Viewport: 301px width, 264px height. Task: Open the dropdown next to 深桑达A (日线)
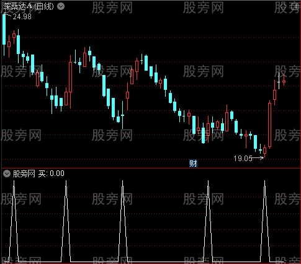click(61, 7)
